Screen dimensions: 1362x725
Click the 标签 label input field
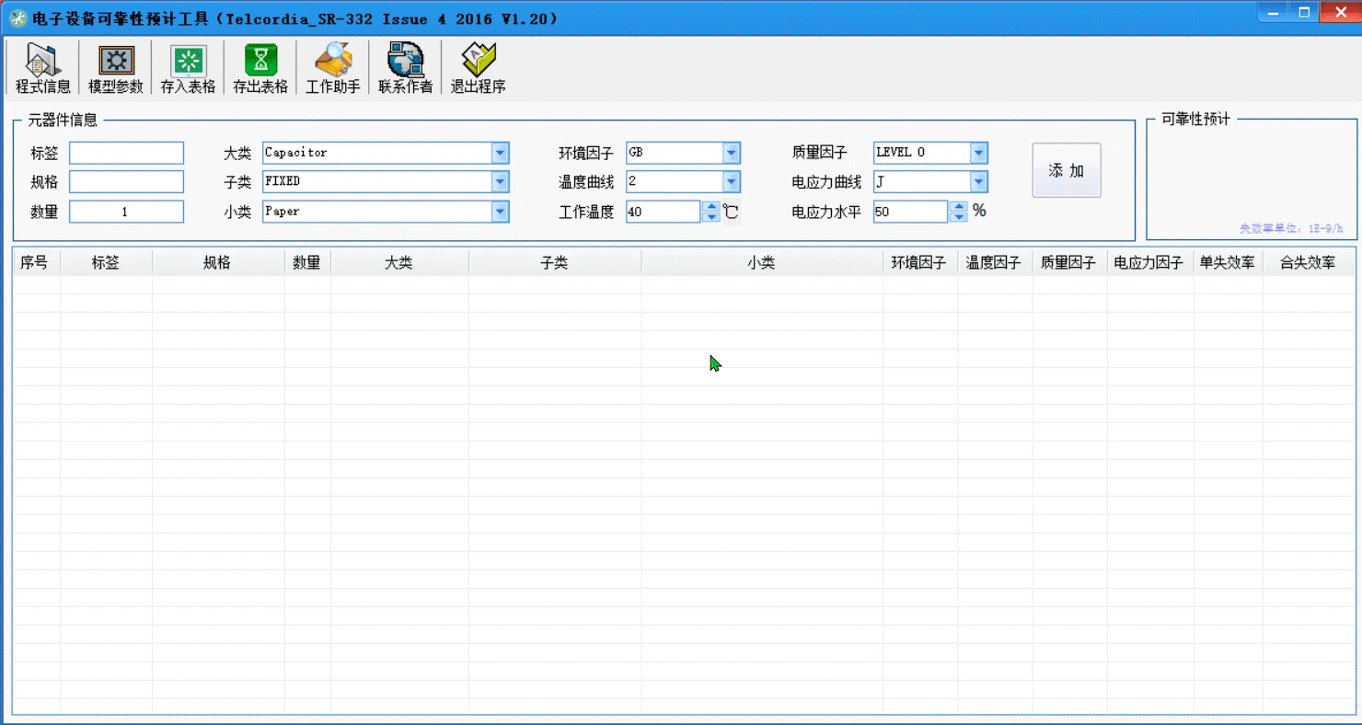(x=126, y=153)
